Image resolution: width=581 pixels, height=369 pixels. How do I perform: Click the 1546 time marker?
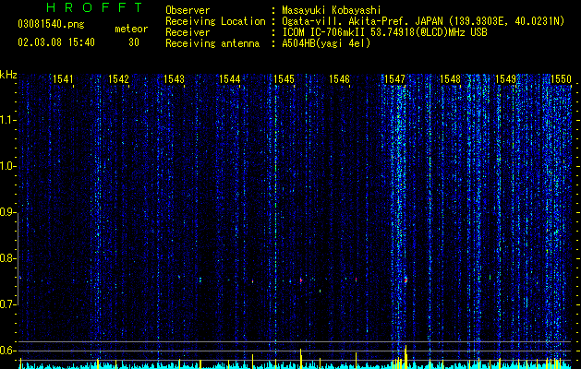[x=339, y=79]
